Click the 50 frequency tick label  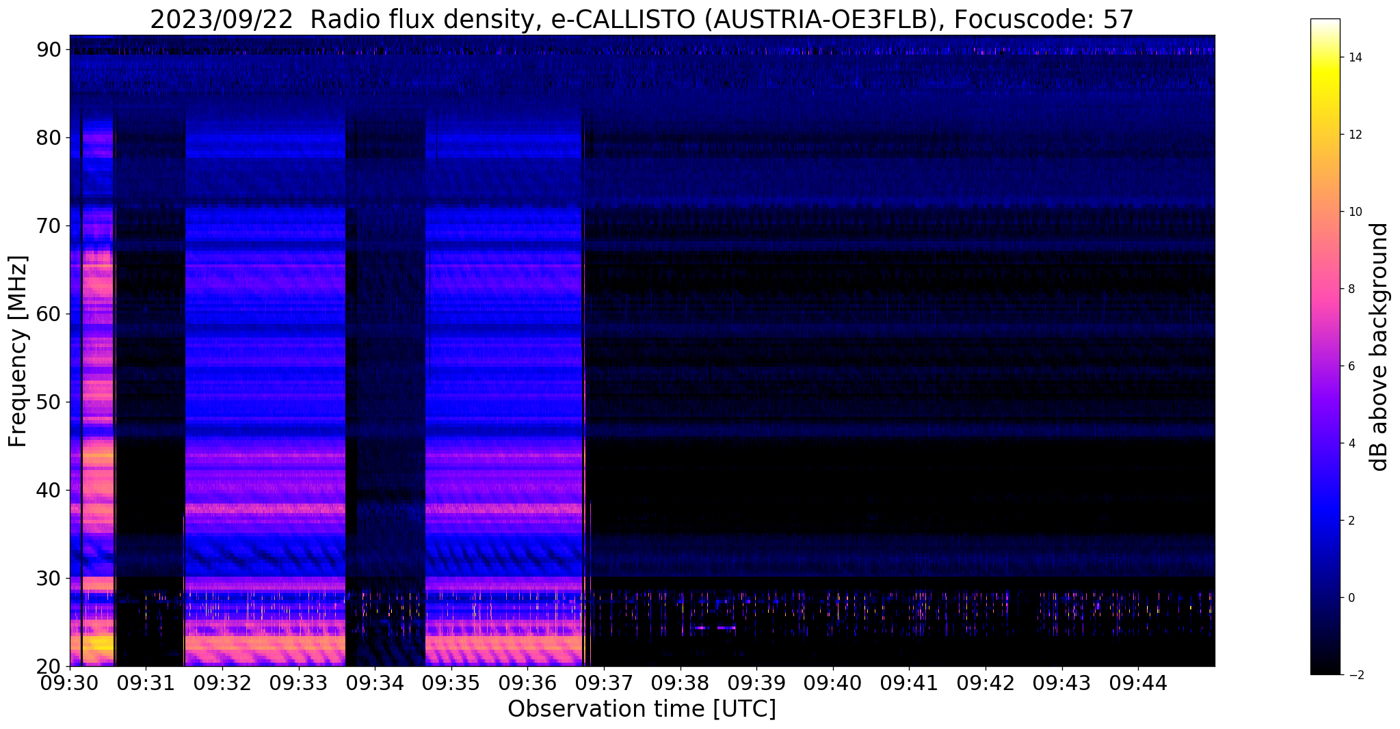pos(49,402)
